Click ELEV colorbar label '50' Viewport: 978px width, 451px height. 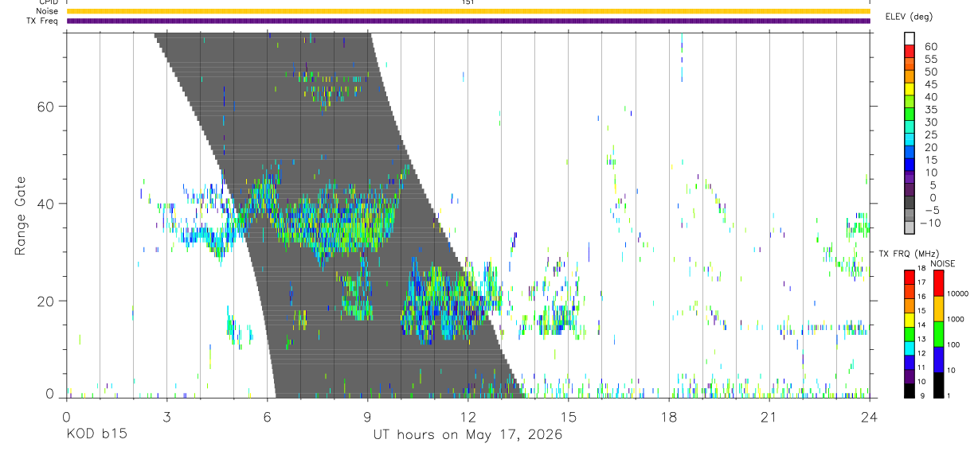[930, 72]
